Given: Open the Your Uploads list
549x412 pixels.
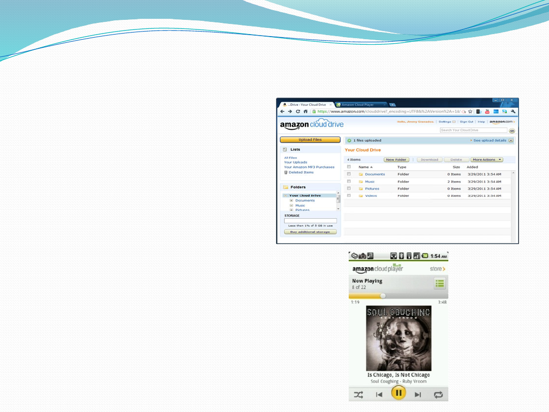Looking at the screenshot, I should tap(295, 162).
